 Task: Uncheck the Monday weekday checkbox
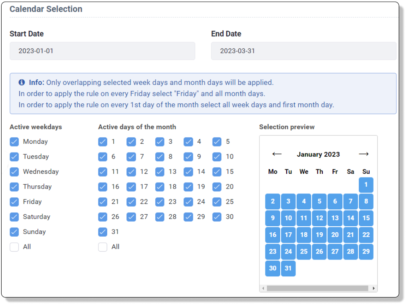[x=14, y=142]
